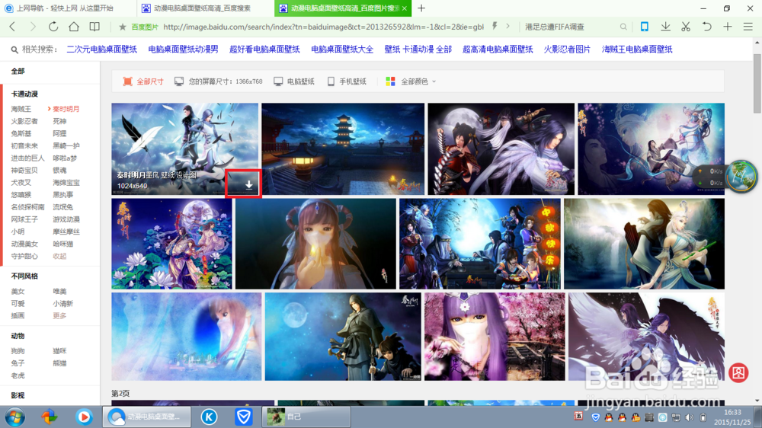Open the 海贼王 category in sidebar

coord(21,109)
